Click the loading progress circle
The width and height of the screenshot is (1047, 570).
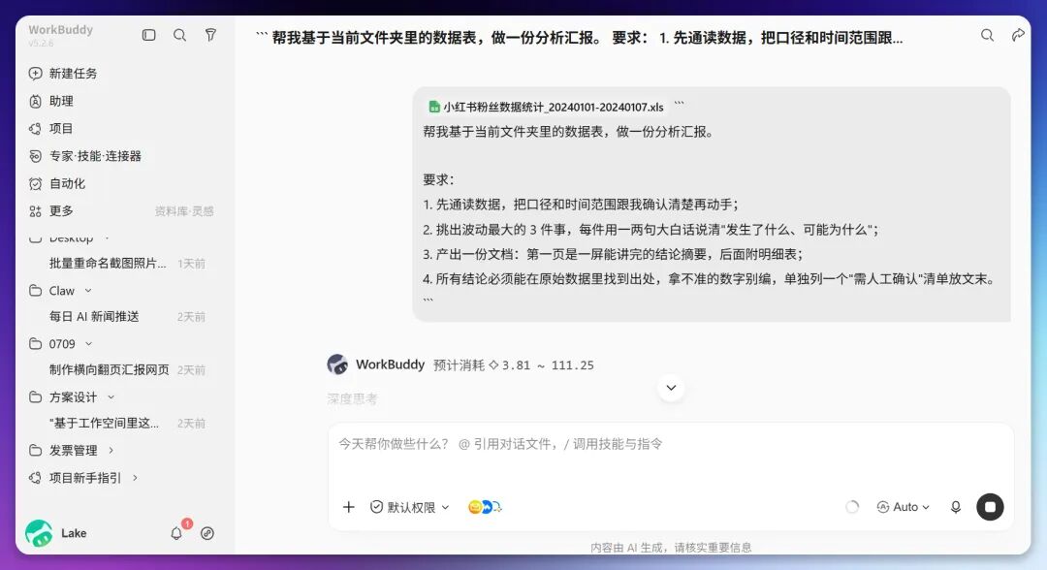point(852,507)
